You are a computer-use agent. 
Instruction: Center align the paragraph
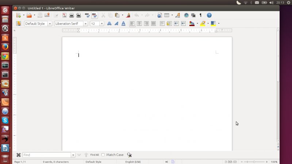pos(139,23)
